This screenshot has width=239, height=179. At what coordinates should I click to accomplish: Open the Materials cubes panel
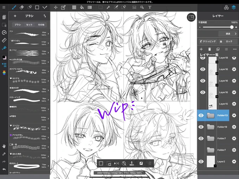tap(226, 7)
